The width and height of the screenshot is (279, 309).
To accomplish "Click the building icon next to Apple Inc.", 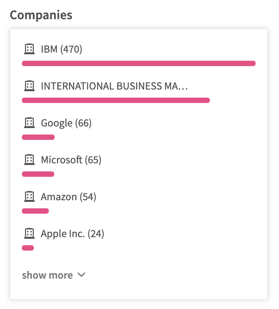I will (29, 233).
